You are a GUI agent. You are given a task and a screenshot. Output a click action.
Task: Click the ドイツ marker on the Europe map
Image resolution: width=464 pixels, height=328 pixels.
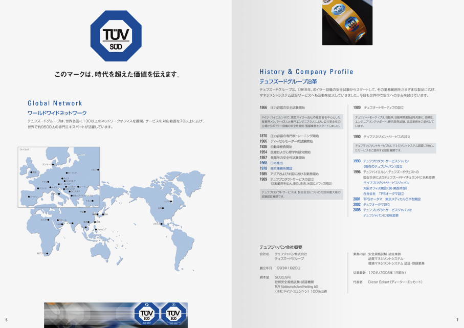pos(49,182)
